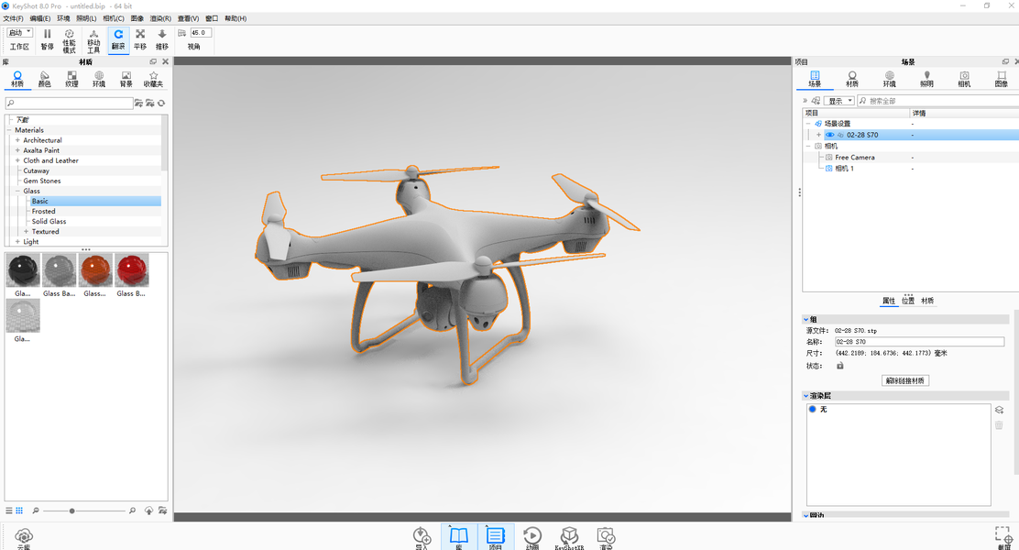Select the Free Camera item

(855, 158)
